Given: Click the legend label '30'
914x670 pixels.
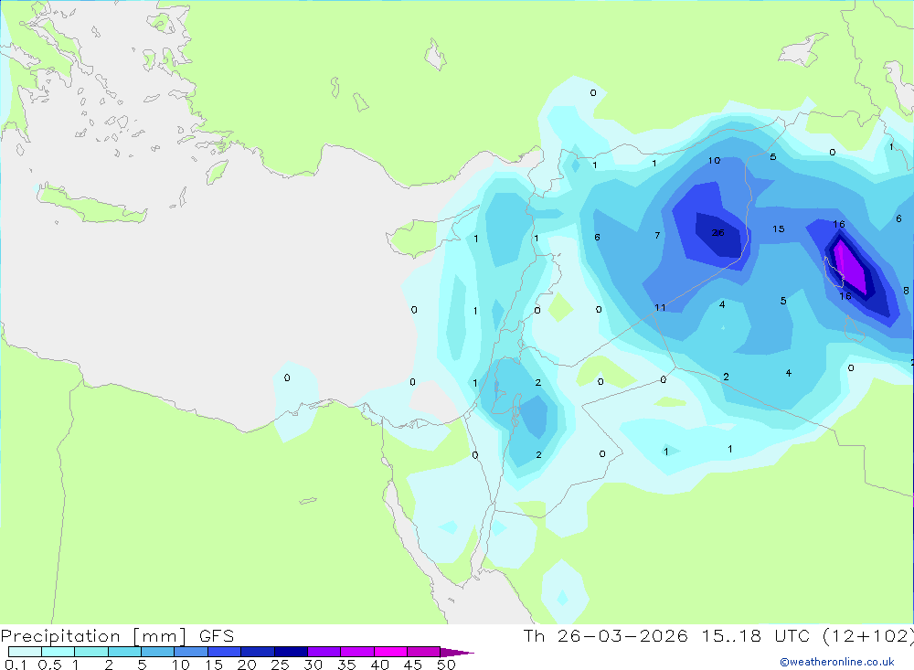Looking at the screenshot, I should tap(313, 665).
